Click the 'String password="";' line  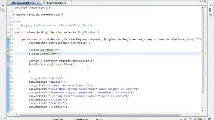pyautogui.click(x=44, y=54)
